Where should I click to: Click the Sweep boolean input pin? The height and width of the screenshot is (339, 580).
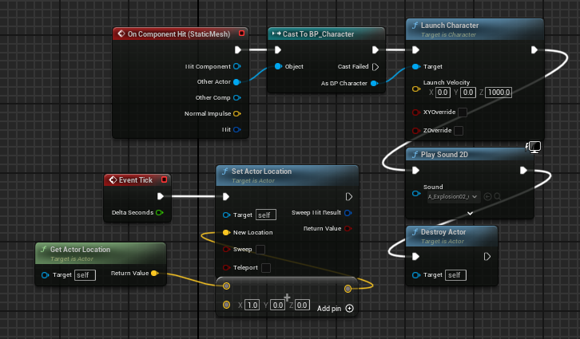(x=226, y=249)
